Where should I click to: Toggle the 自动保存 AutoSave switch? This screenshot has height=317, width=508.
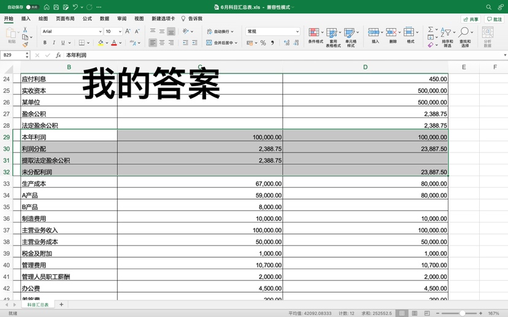[x=32, y=7]
